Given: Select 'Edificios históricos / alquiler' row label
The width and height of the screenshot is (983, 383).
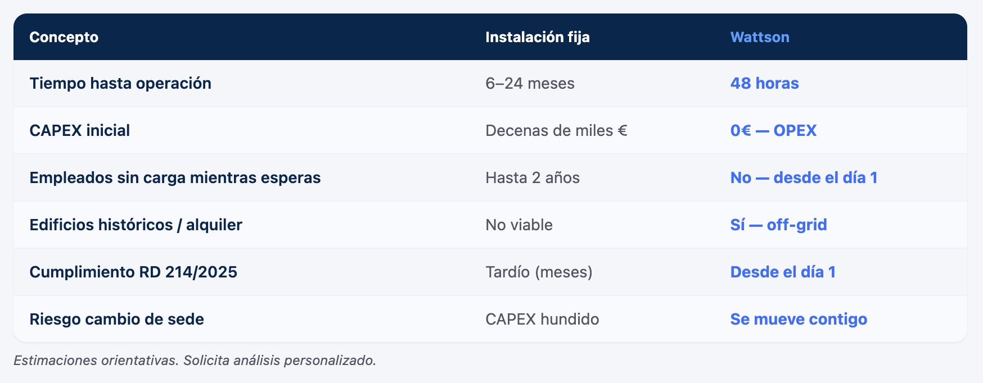Looking at the screenshot, I should [x=136, y=225].
